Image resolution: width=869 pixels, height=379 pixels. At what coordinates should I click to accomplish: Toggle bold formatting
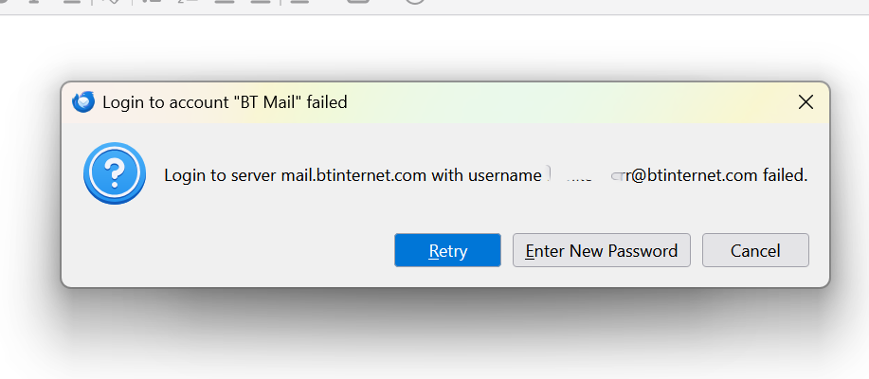4,2
